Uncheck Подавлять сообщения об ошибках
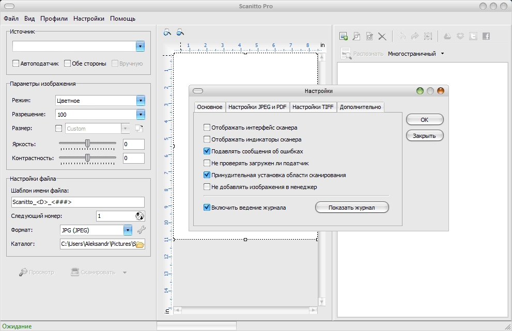 207,151
